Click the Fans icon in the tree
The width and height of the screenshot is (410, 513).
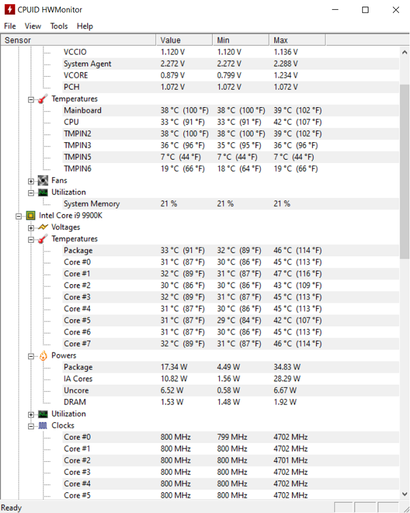pyautogui.click(x=43, y=181)
